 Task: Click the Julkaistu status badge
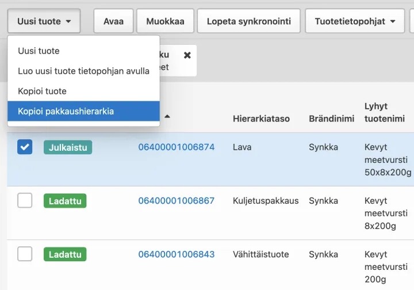pyautogui.click(x=67, y=147)
